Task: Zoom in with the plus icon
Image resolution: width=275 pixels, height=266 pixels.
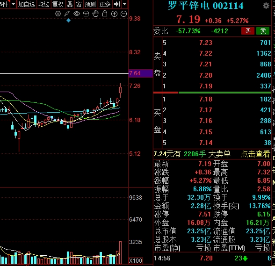Action: pos(114,14)
